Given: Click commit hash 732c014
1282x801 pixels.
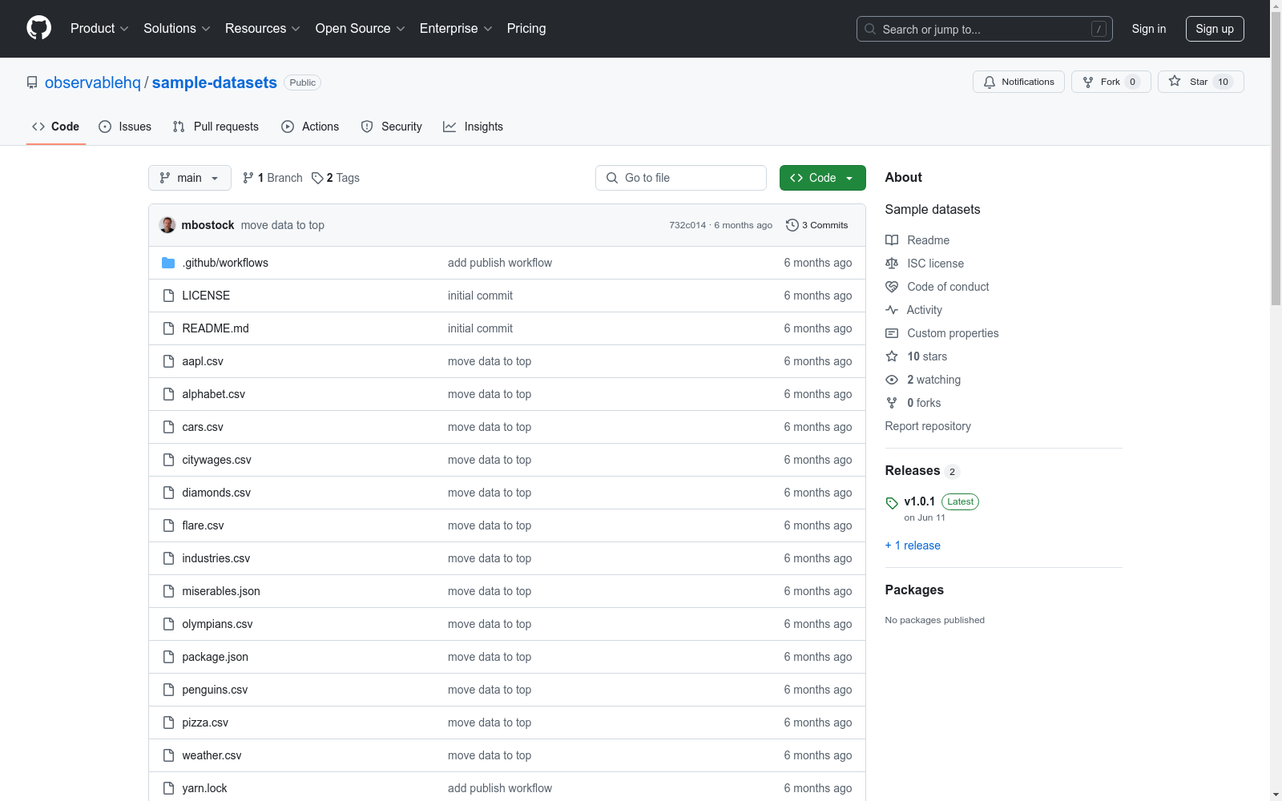Looking at the screenshot, I should (687, 225).
